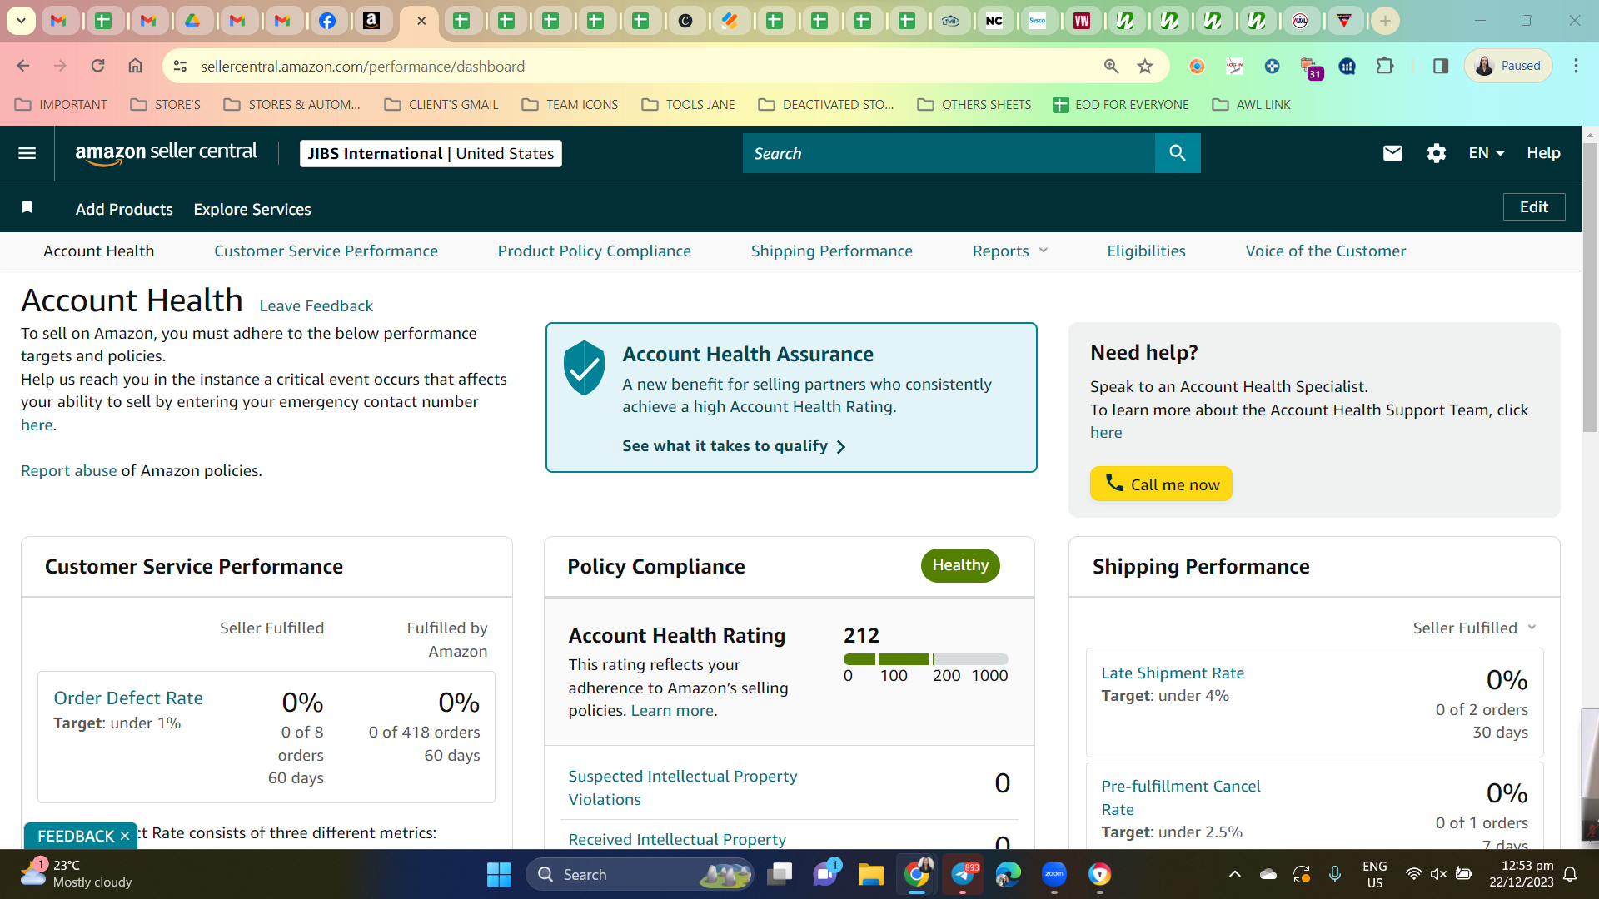Viewport: 1599px width, 899px height.
Task: Click Add Products in the menu
Action: [124, 209]
